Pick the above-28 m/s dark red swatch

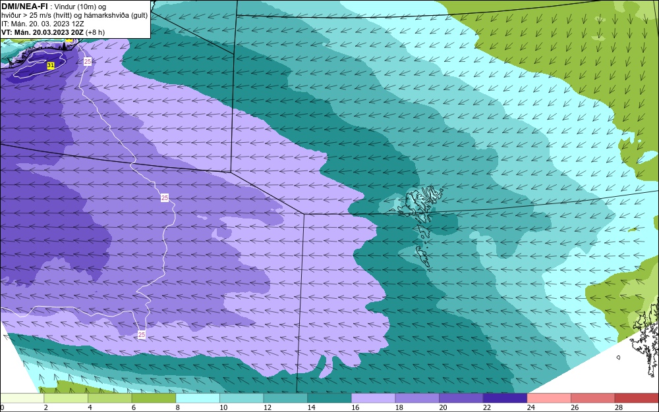[637, 398]
